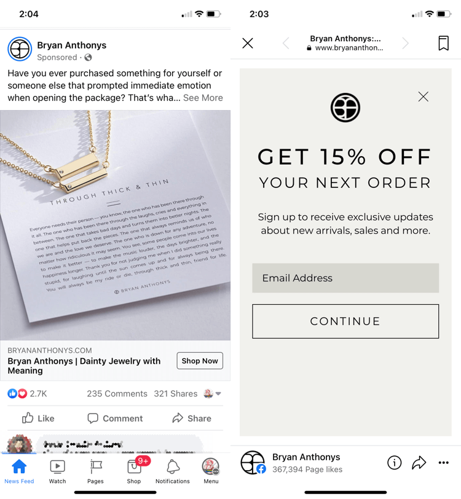
Task: Close the in-app browser
Action: [247, 43]
